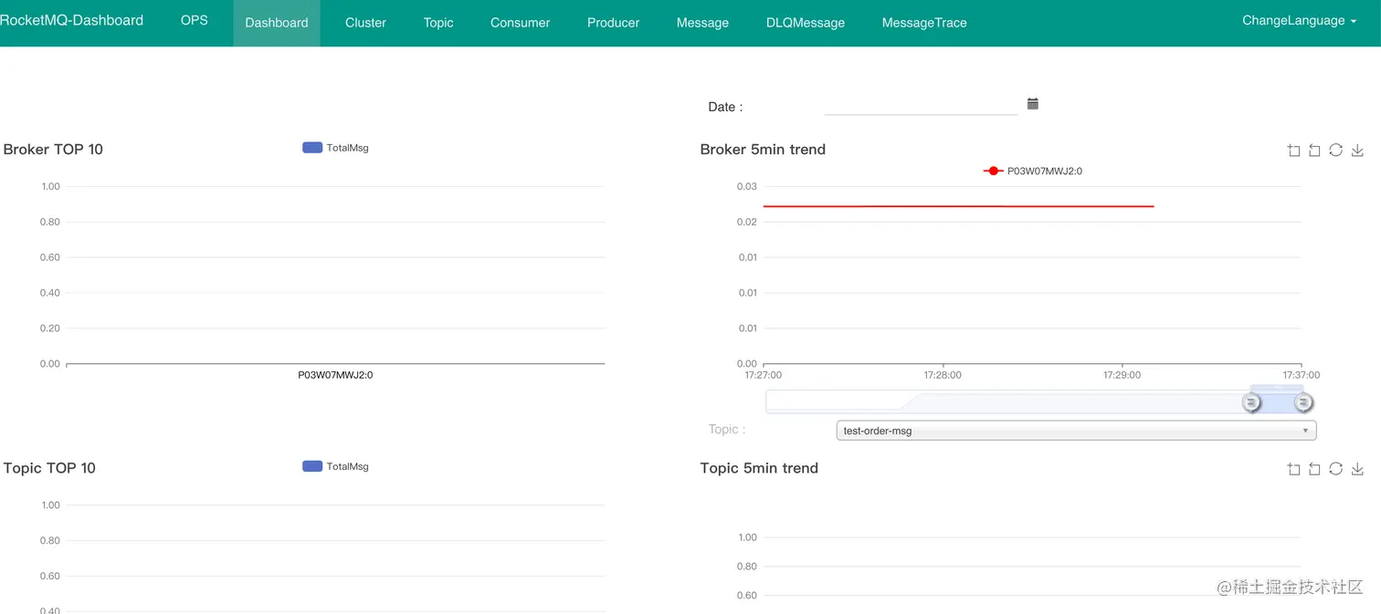Screen dimensions: 1381x614
Task: Restore the Broker 5min trend chart
Action: 1335,151
